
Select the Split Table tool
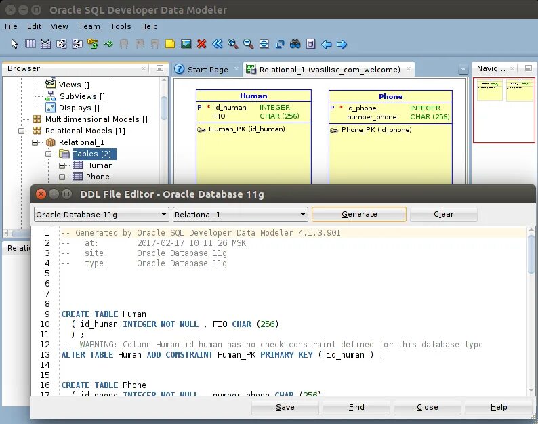tap(62, 44)
